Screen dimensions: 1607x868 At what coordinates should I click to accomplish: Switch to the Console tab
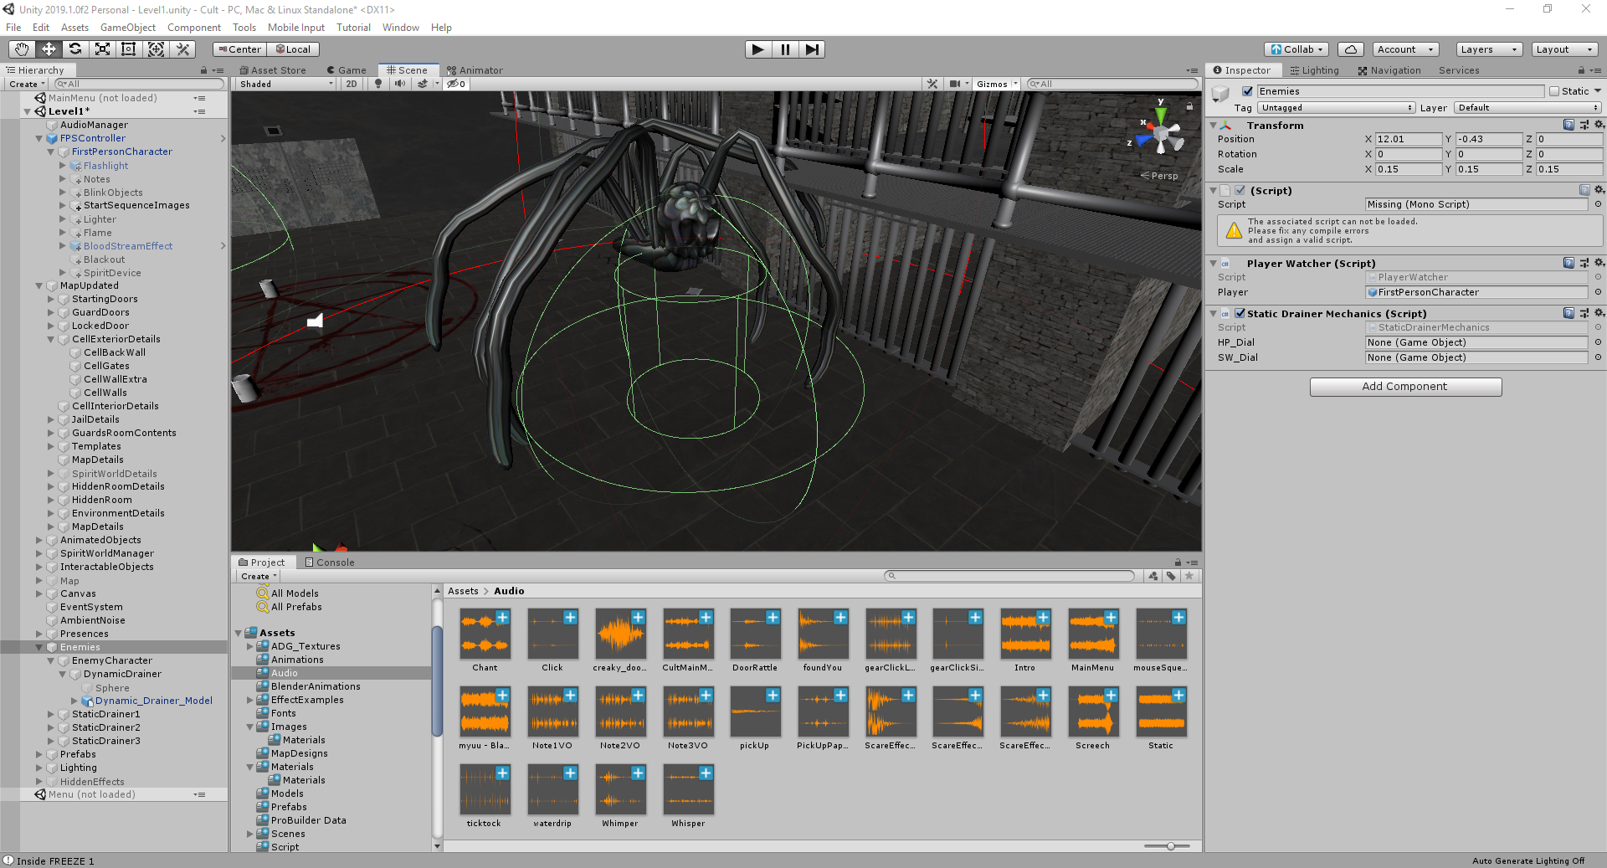click(330, 562)
